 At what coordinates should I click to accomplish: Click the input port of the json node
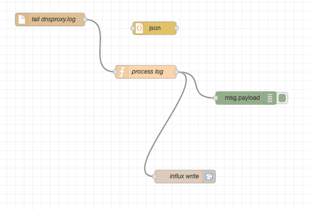coord(133,28)
